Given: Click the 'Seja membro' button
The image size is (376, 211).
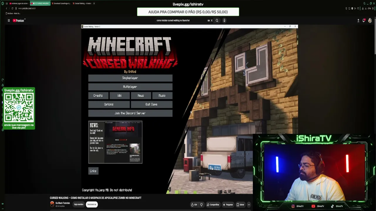Looking at the screenshot, I should coord(79,205).
